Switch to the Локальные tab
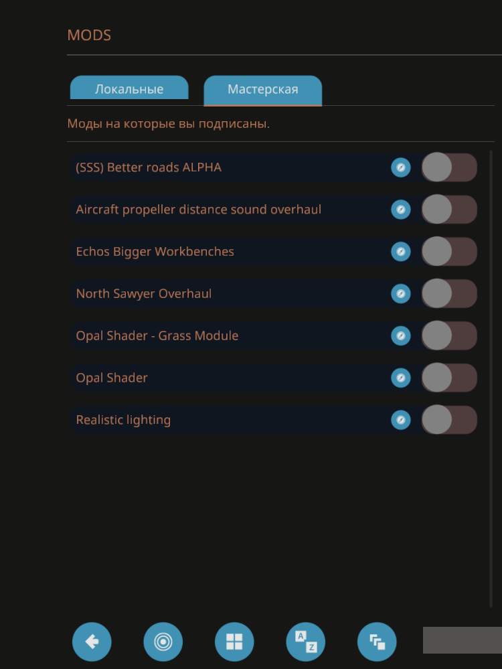Screen dimensions: 502x669 click(129, 89)
